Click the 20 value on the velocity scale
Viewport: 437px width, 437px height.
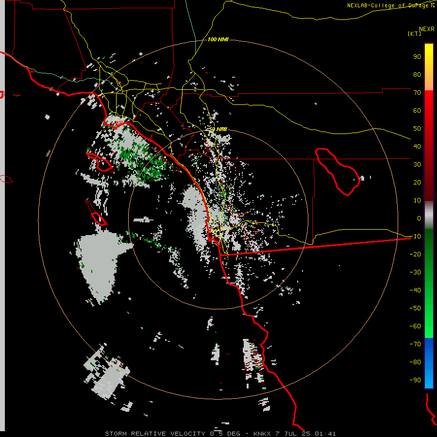pos(417,183)
